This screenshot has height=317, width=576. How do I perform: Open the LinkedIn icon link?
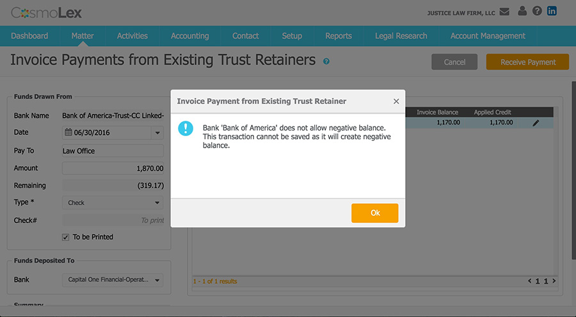coord(552,12)
